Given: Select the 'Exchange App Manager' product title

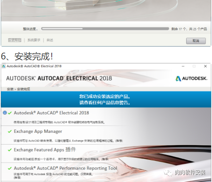Looking at the screenshot, I should tap(38, 131).
